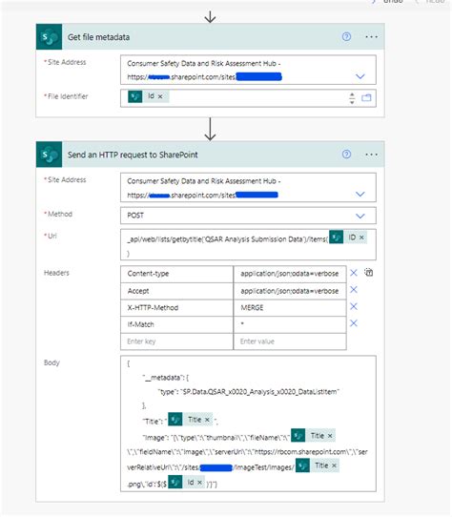Open help for Send an HTTP request action
This screenshot has height=517, width=452.
pos(346,154)
